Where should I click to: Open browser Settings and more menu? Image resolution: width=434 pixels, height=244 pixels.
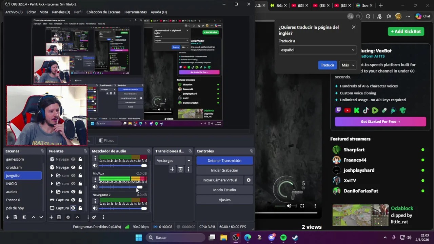tap(408, 16)
